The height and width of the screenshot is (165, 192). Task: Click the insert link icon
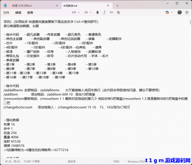point(112,13)
